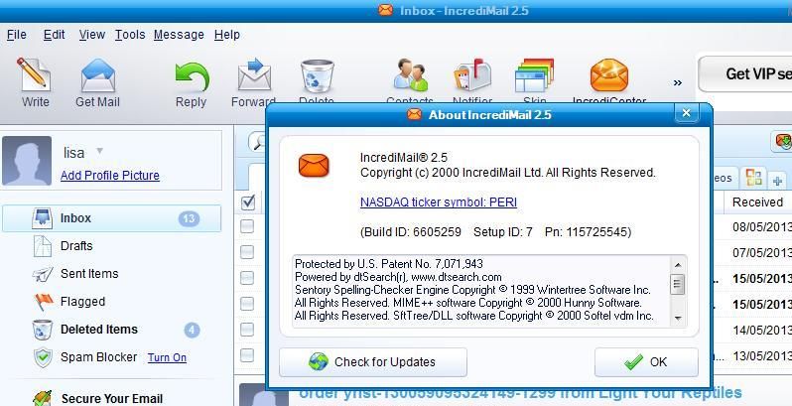Image resolution: width=792 pixels, height=406 pixels.
Task: Click the green Reply arrow icon
Action: pos(192,76)
